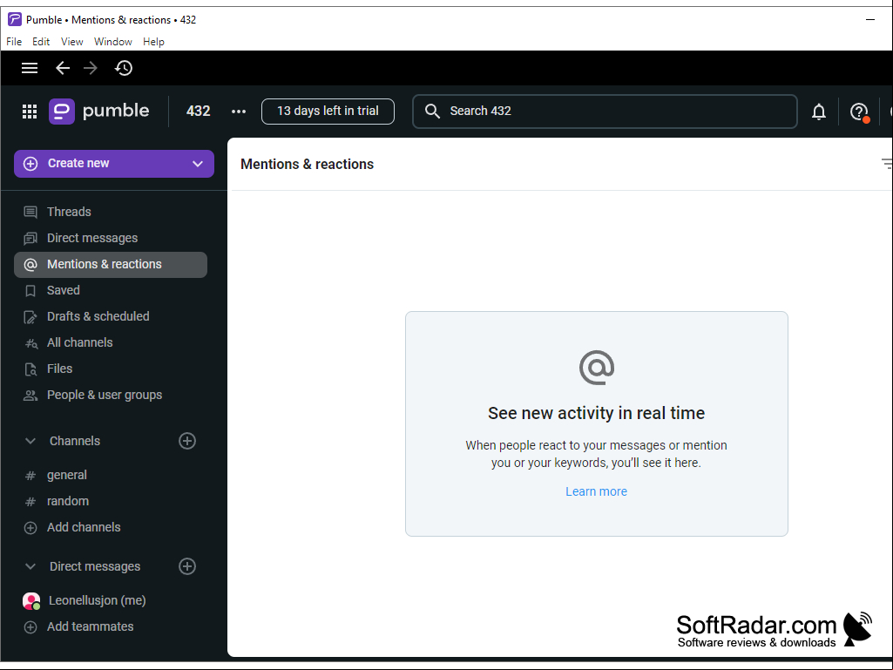Click the 13 days left in trial button

pyautogui.click(x=328, y=112)
